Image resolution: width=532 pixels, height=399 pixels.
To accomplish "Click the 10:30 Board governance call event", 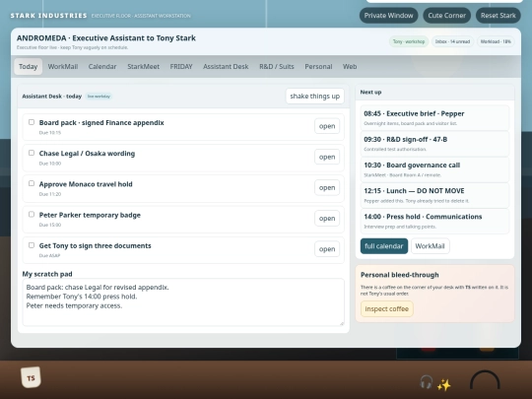I will (x=434, y=169).
